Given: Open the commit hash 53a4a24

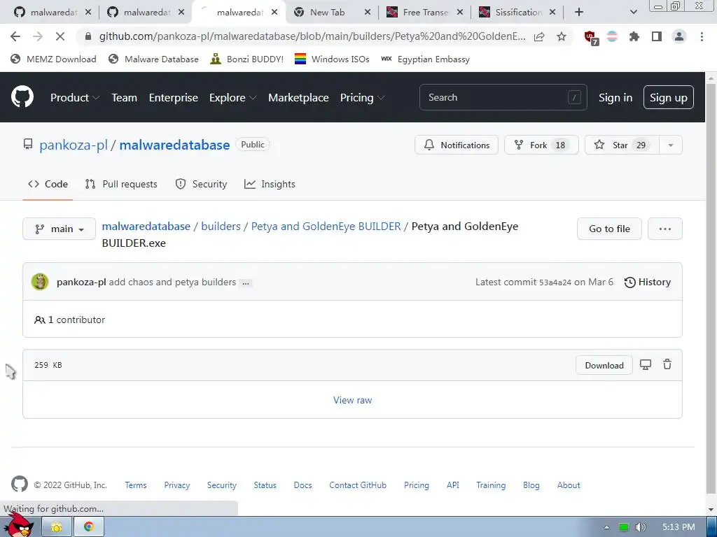Looking at the screenshot, I should coord(555,282).
